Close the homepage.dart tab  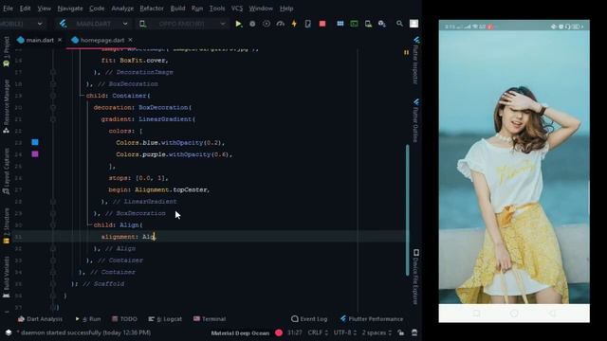(130, 40)
